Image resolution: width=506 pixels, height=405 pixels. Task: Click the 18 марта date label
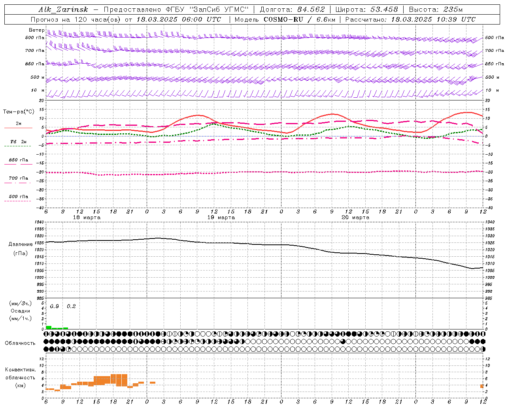87,218
